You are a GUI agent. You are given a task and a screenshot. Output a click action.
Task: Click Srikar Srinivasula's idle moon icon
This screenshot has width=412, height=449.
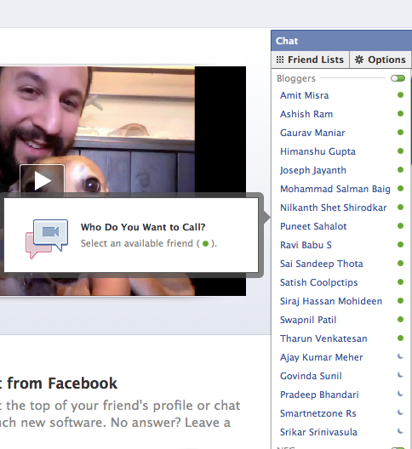click(x=401, y=431)
